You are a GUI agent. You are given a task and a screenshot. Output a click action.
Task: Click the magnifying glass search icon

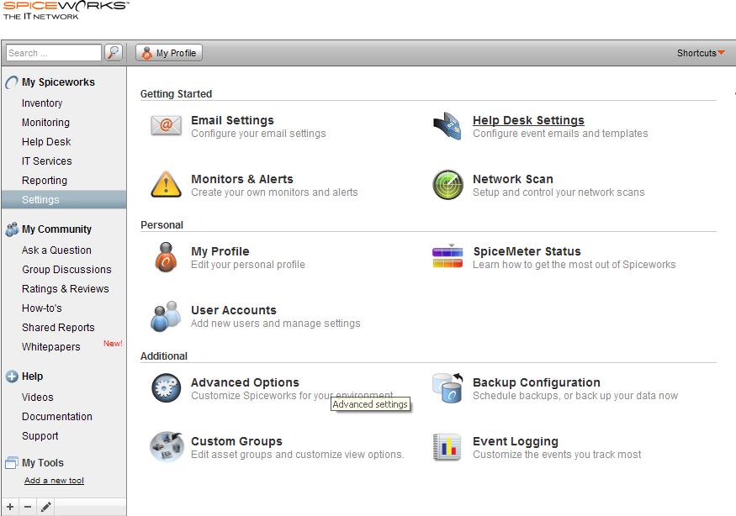point(113,53)
